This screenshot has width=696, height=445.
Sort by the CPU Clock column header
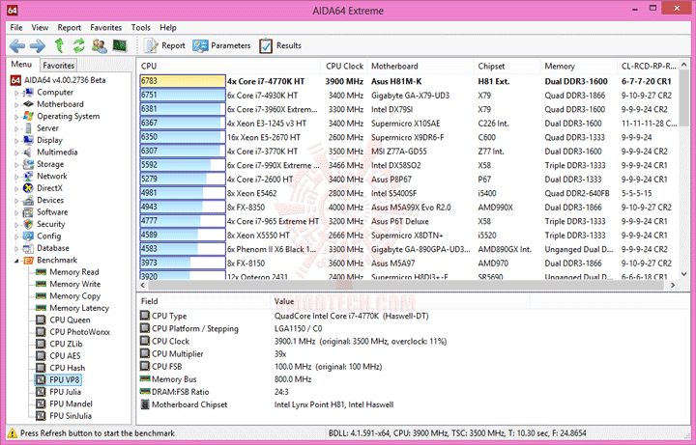click(x=344, y=66)
